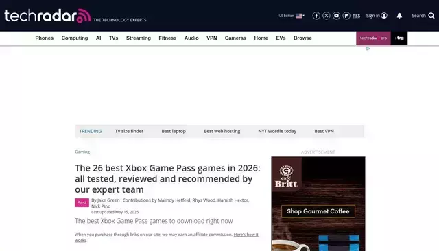
Task: Open trending Best laptop link
Action: pos(174,131)
